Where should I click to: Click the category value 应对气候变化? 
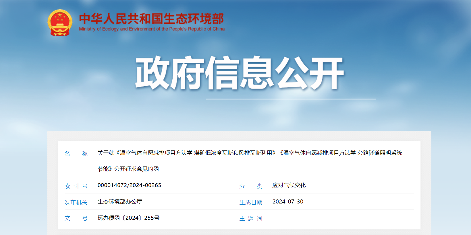tap(289, 185)
